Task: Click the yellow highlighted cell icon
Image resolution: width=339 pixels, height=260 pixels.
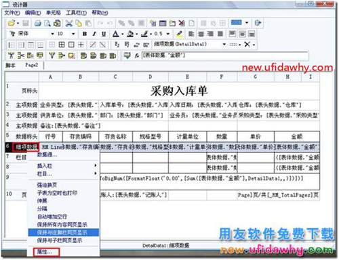Action: tap(71, 56)
